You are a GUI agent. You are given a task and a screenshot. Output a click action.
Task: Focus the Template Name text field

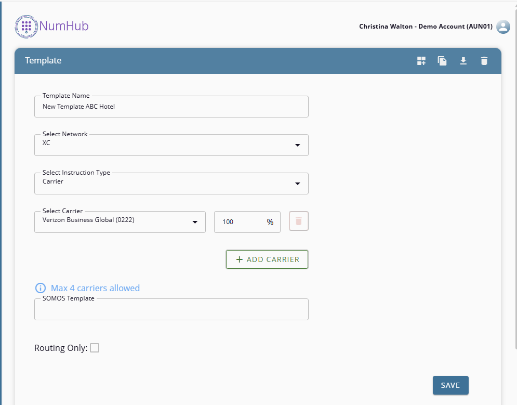click(x=171, y=107)
